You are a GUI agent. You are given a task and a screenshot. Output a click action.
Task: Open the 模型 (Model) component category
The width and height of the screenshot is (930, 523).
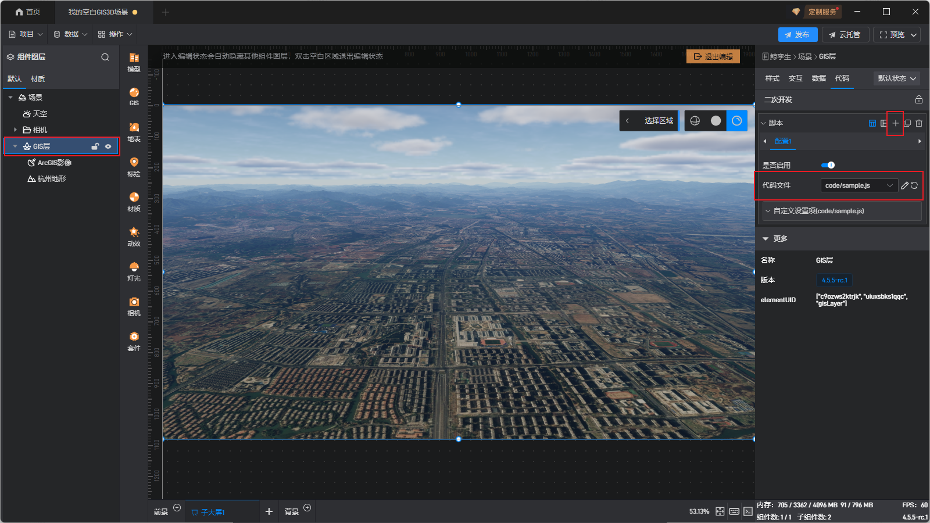(134, 62)
